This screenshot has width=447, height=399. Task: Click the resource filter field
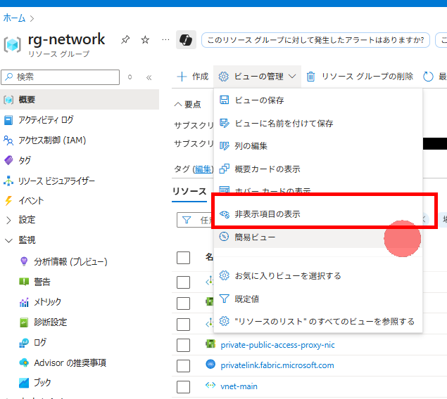coord(195,220)
